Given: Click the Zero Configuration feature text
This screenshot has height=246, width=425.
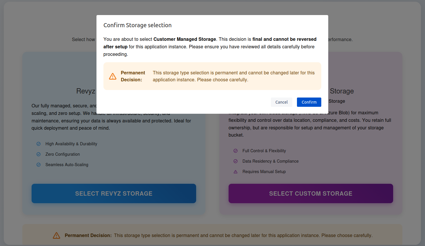Looking at the screenshot, I should pyautogui.click(x=63, y=154).
